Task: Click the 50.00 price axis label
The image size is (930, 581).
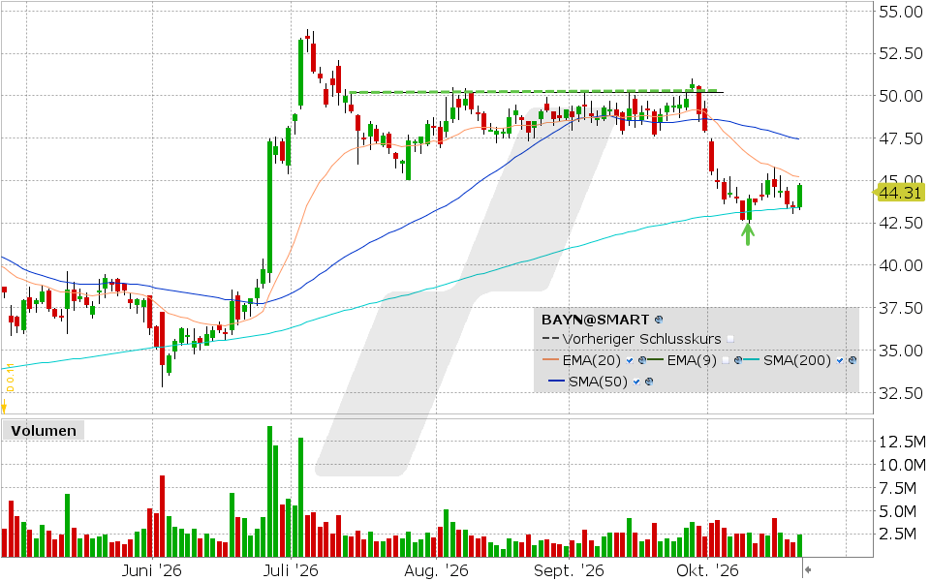Action: [901, 96]
